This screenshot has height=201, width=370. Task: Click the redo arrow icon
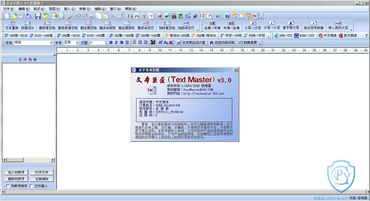pos(85,16)
